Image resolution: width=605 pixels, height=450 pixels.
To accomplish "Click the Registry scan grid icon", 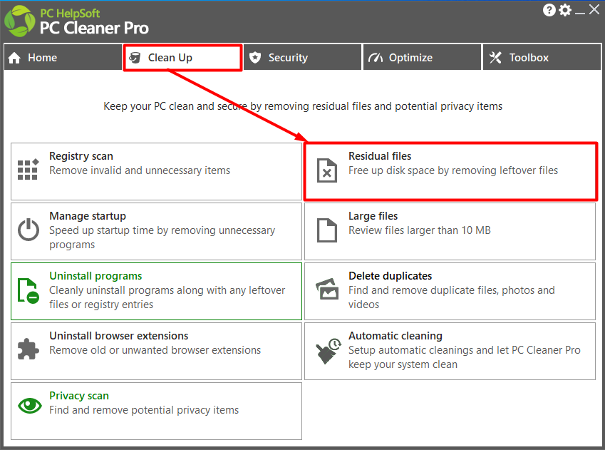I will pos(29,169).
